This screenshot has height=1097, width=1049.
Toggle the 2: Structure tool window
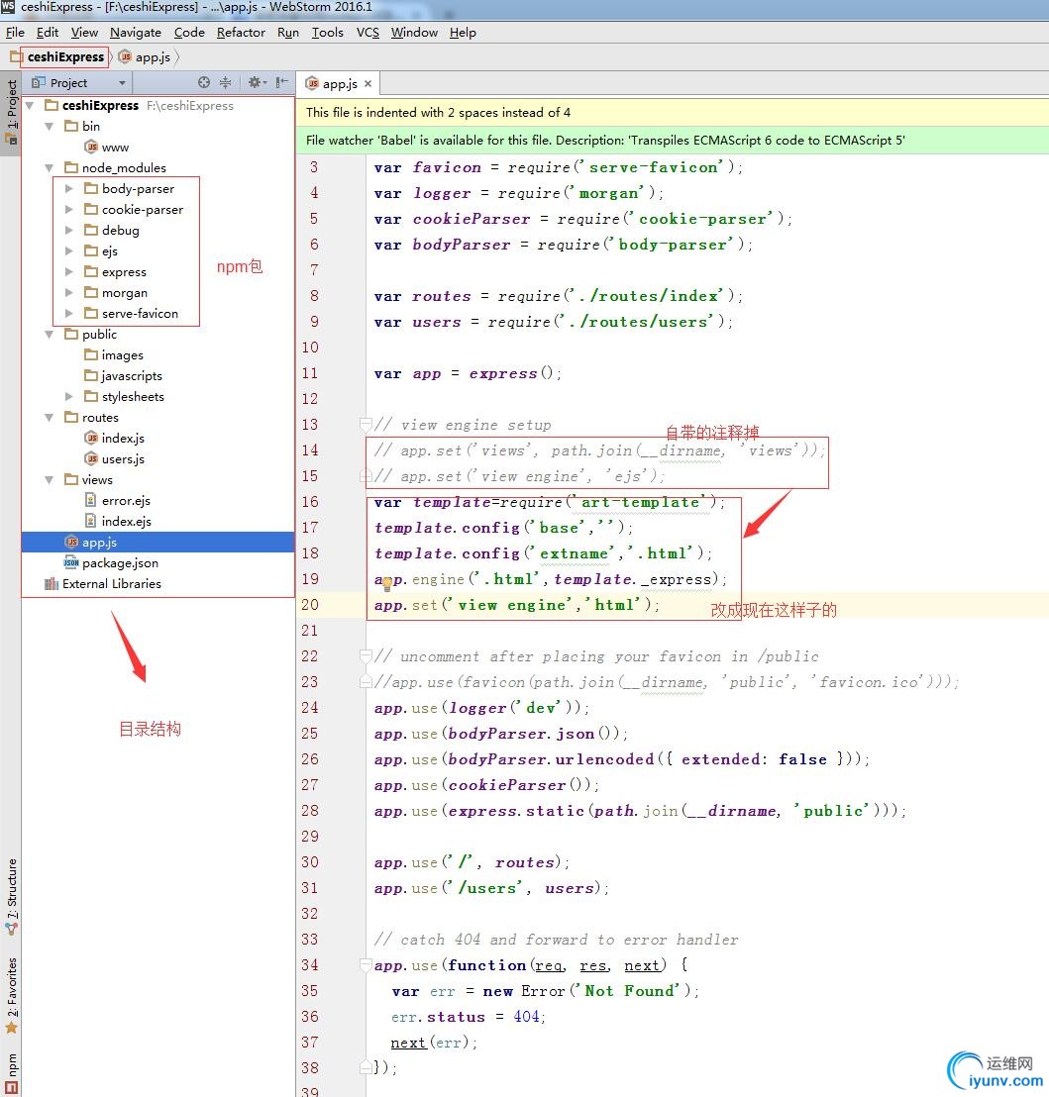(x=11, y=897)
